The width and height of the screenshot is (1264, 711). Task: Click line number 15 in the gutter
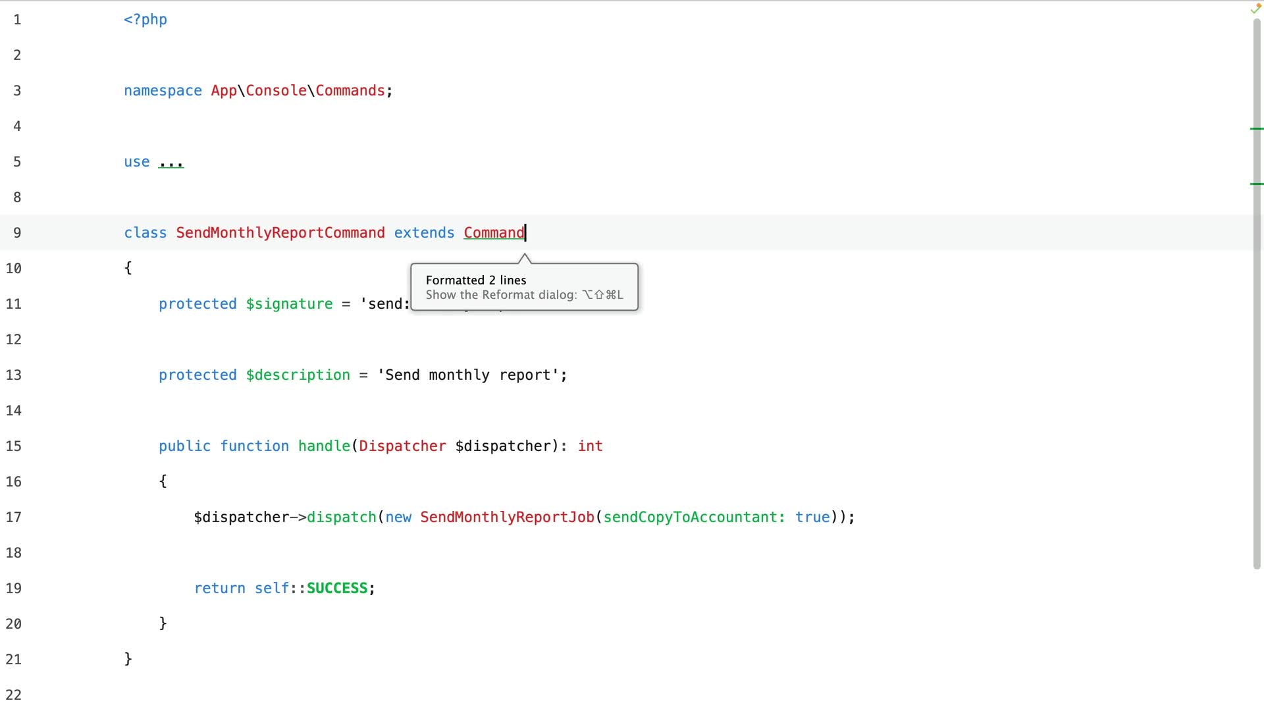click(14, 446)
